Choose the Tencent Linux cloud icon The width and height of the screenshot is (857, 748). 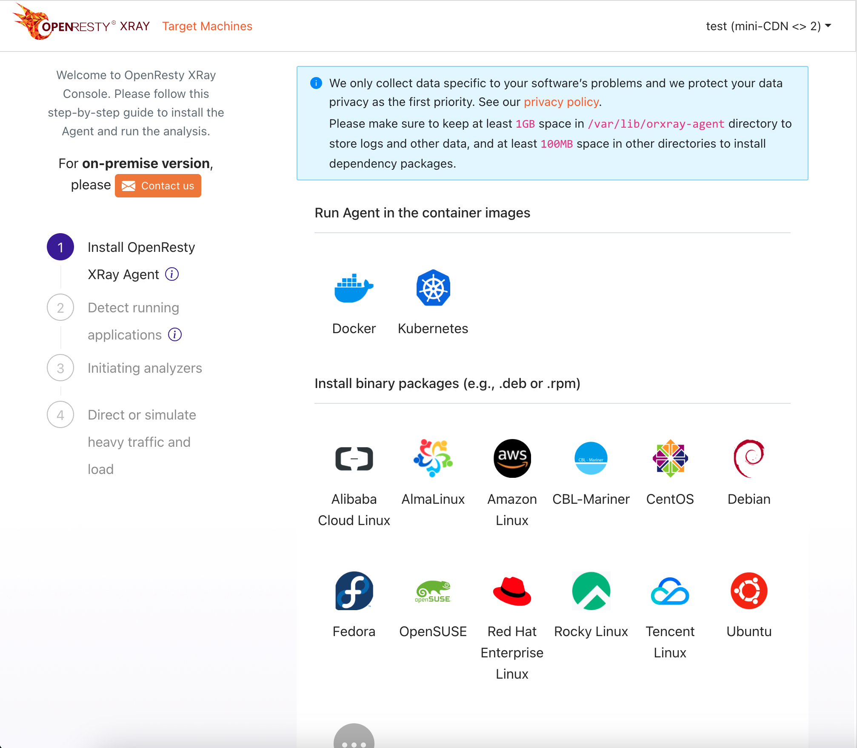point(670,591)
